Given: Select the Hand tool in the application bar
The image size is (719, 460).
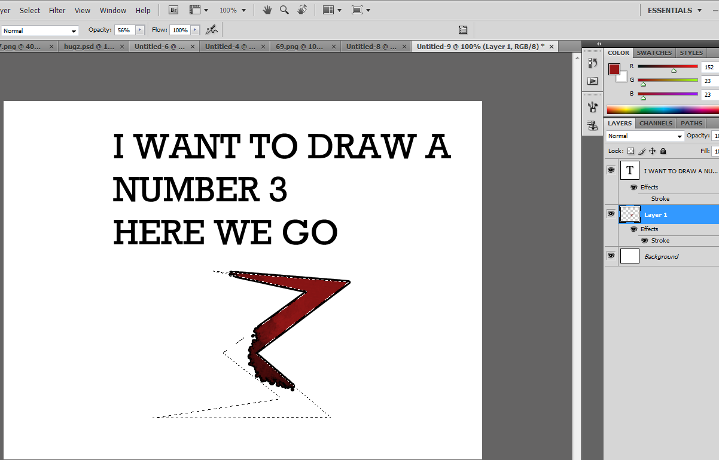Looking at the screenshot, I should point(267,10).
